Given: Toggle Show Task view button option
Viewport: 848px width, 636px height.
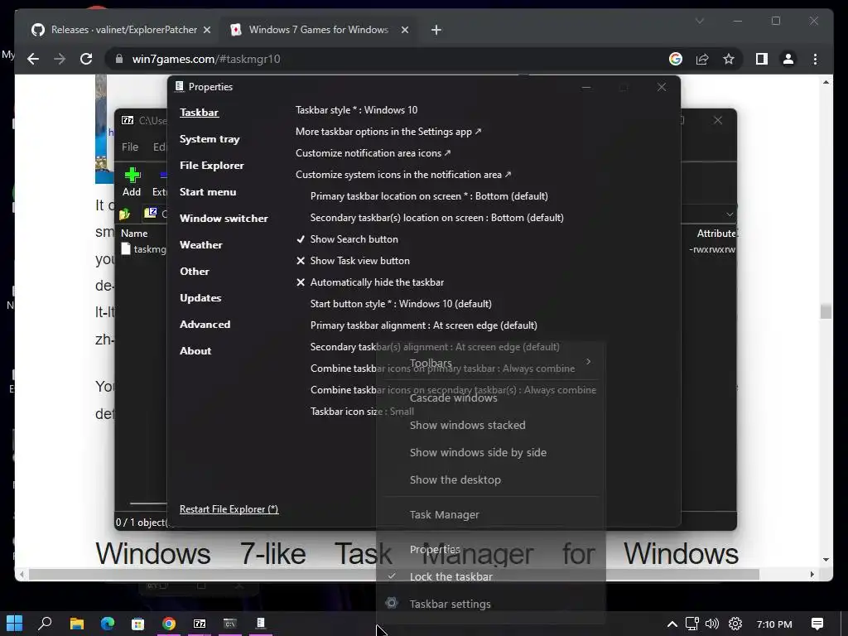Looking at the screenshot, I should click(353, 261).
